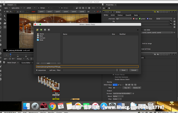Toggle the green channel checkbox
178x113 pixels.
point(140,19)
